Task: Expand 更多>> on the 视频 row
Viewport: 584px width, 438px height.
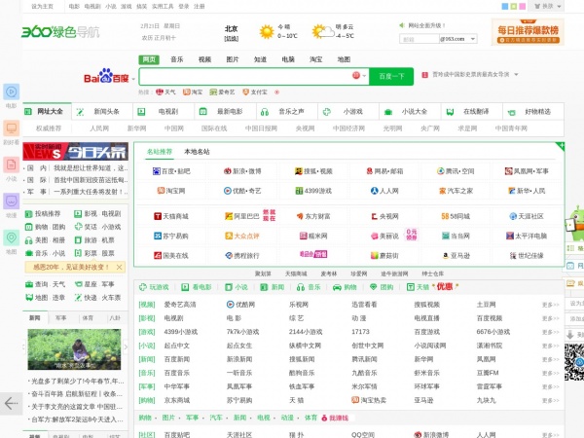Action: (551, 305)
